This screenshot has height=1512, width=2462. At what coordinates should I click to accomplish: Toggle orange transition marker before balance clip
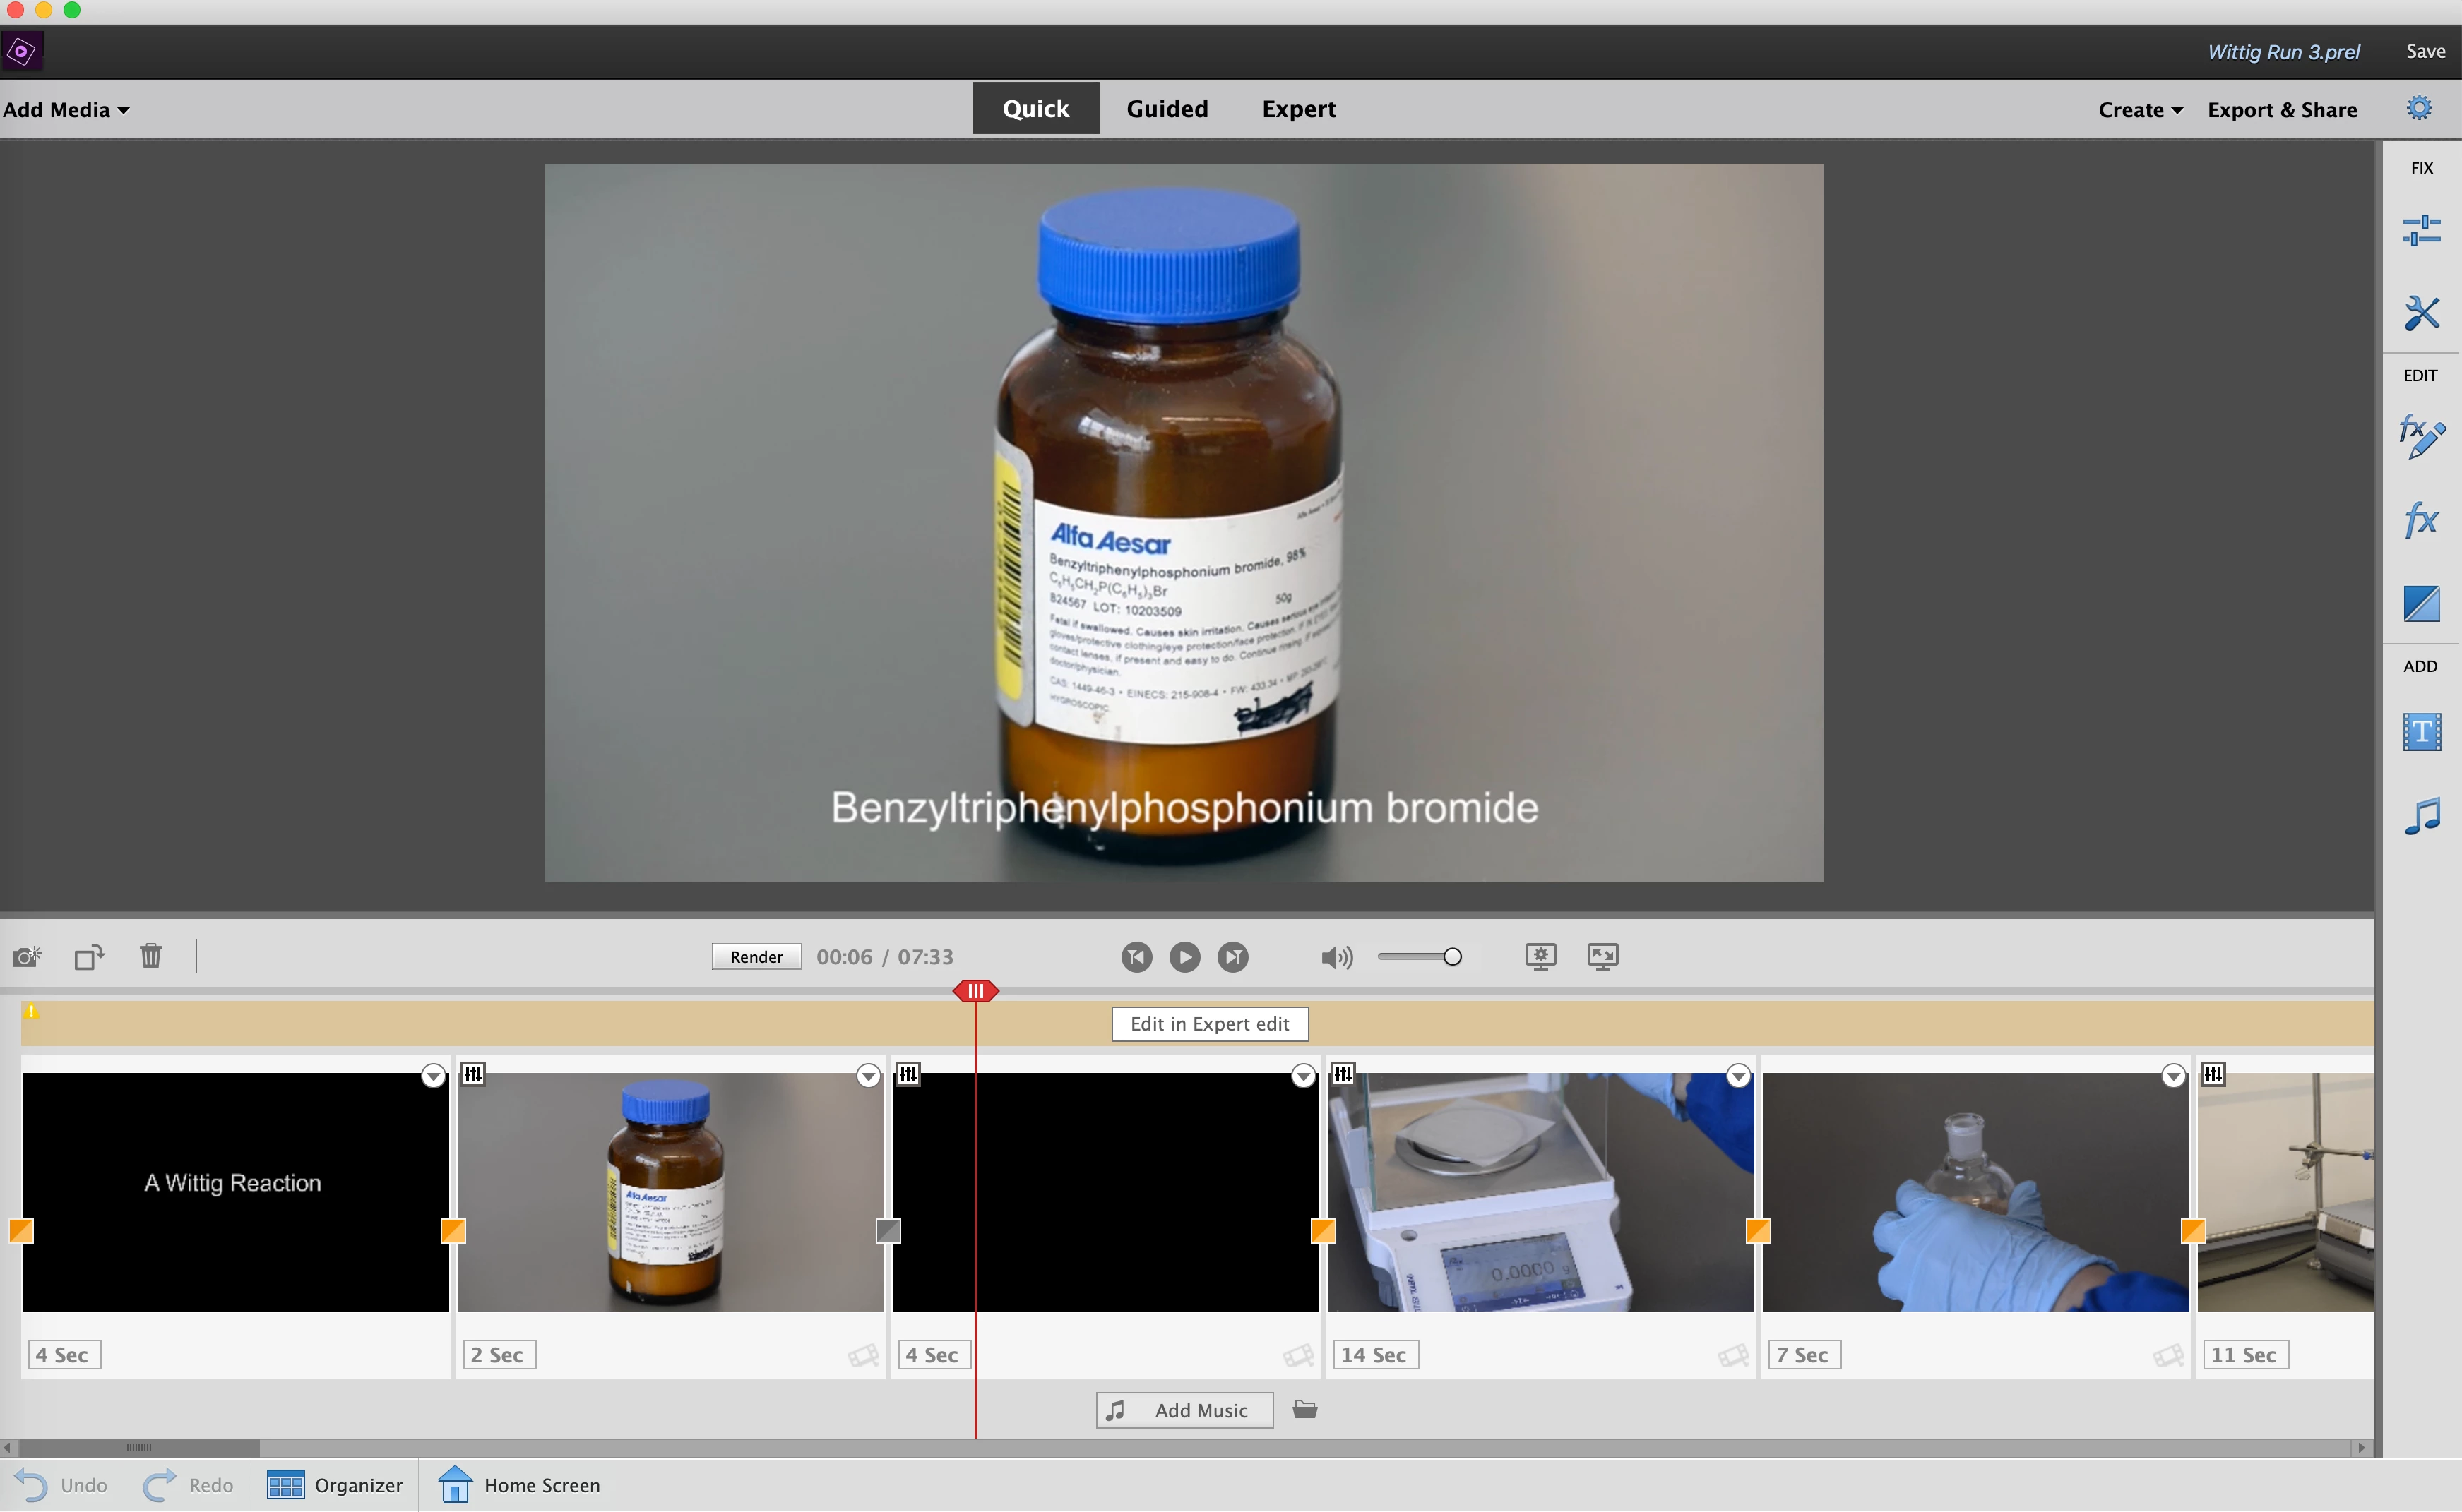point(1323,1231)
